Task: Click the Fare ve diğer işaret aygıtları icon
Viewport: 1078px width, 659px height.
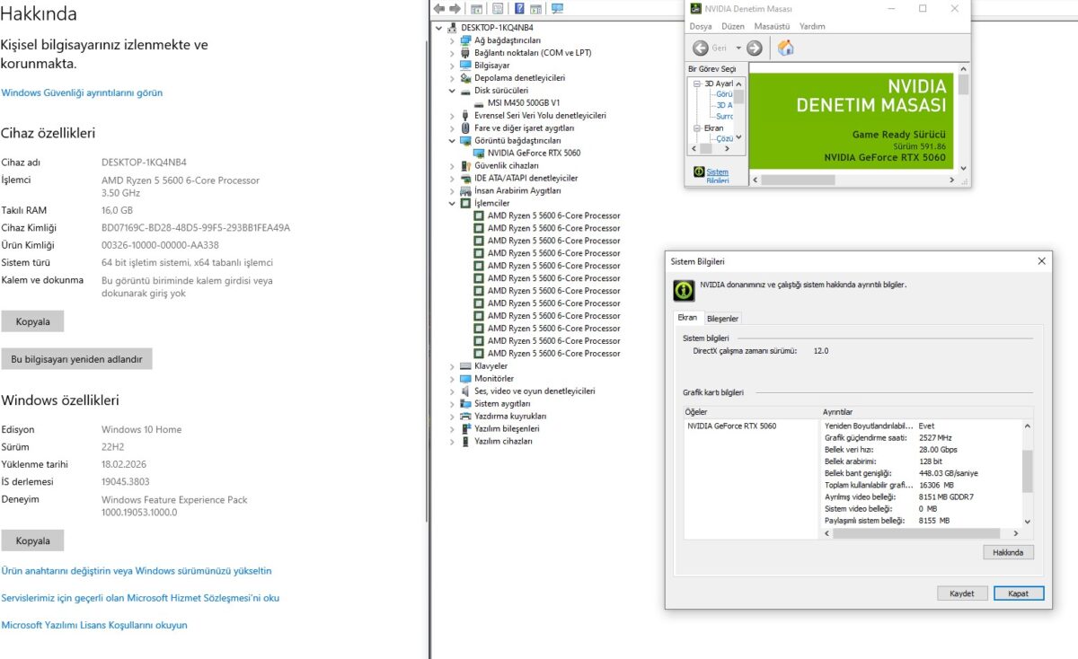Action: coord(465,127)
